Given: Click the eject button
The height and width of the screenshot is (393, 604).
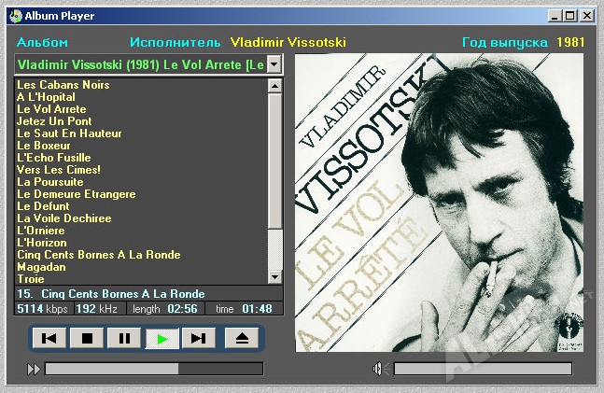Looking at the screenshot, I should point(242,338).
